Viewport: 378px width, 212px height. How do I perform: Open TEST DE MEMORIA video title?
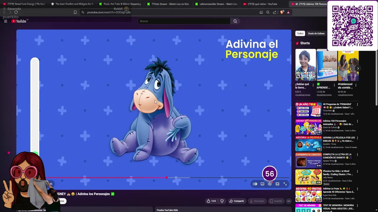(339, 207)
